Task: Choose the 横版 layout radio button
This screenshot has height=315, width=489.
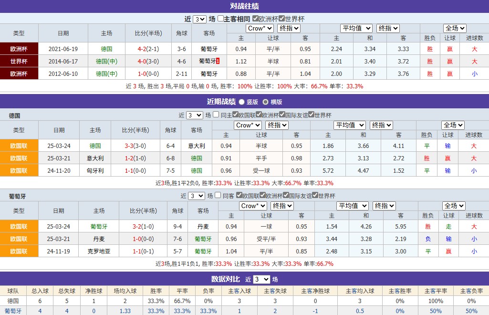Action: [265, 102]
